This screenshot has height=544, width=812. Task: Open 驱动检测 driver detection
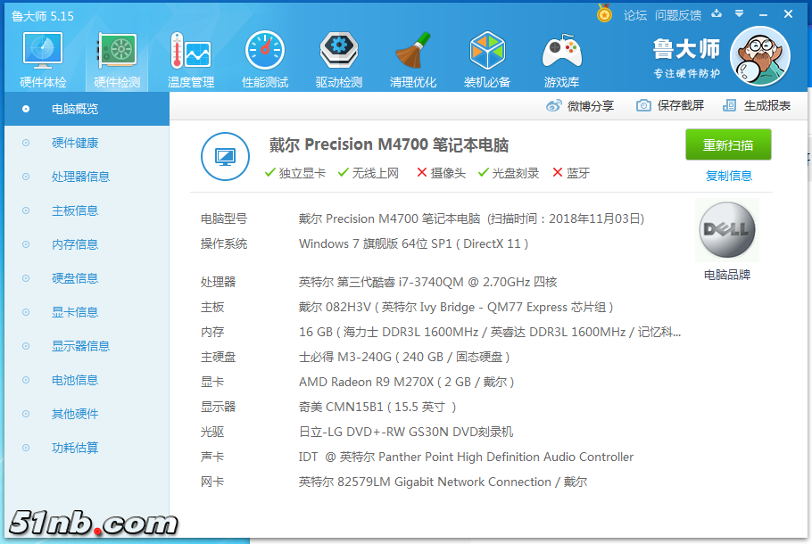[x=339, y=59]
